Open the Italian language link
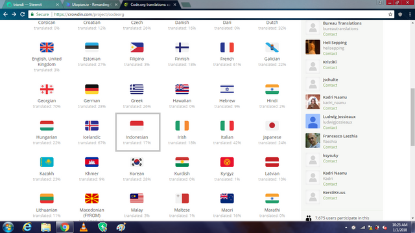Screen dimensions: 415x233 pos(227,137)
